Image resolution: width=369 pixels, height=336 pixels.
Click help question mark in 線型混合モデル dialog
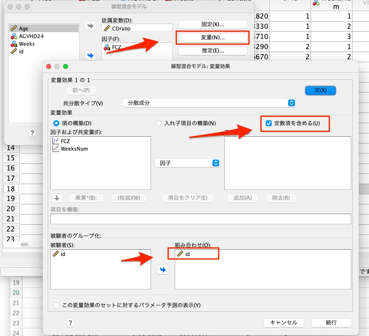(32, 133)
